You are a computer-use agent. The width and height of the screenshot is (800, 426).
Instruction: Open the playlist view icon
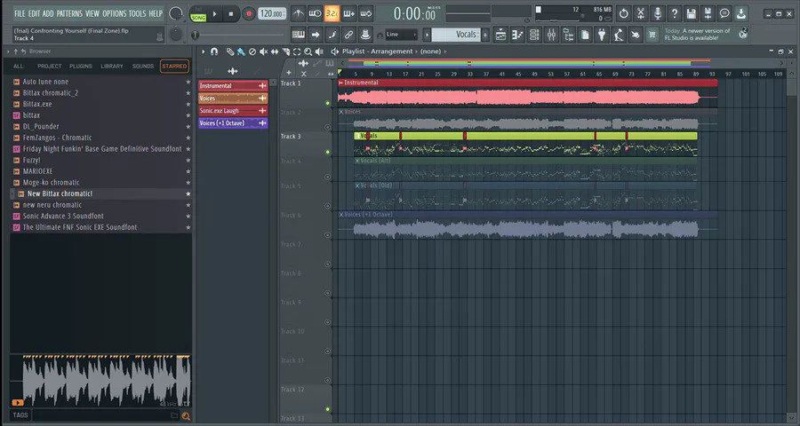coord(500,35)
